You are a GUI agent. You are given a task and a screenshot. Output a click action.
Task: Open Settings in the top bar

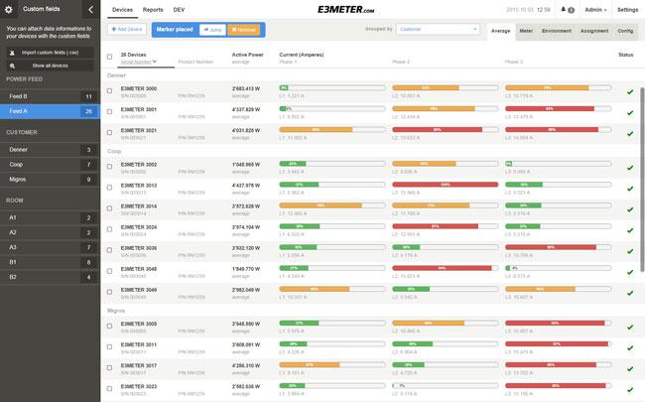point(627,10)
